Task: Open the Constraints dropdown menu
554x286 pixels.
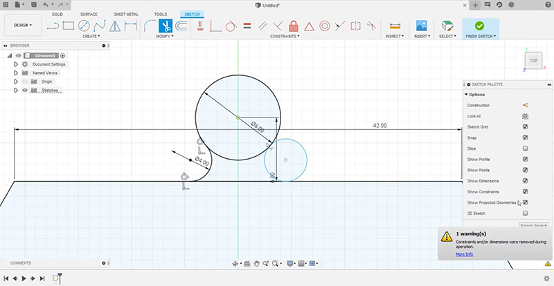Action: [x=285, y=36]
